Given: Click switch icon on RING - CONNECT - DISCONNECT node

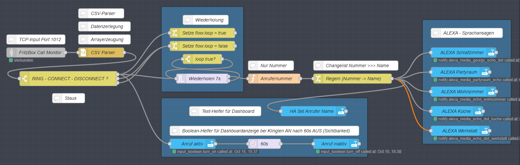Looking at the screenshot, I should coord(24,79).
